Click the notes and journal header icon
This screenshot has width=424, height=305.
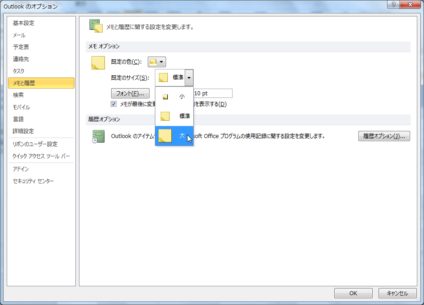[96, 26]
